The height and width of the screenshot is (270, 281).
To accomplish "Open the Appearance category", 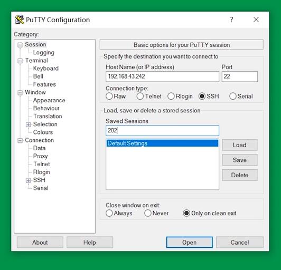I will 49,100.
